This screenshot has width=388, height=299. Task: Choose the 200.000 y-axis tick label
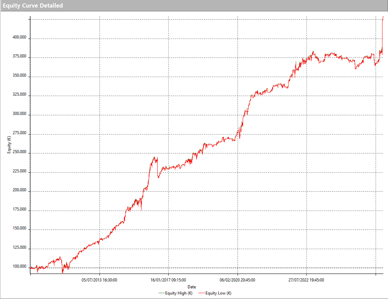19,190
